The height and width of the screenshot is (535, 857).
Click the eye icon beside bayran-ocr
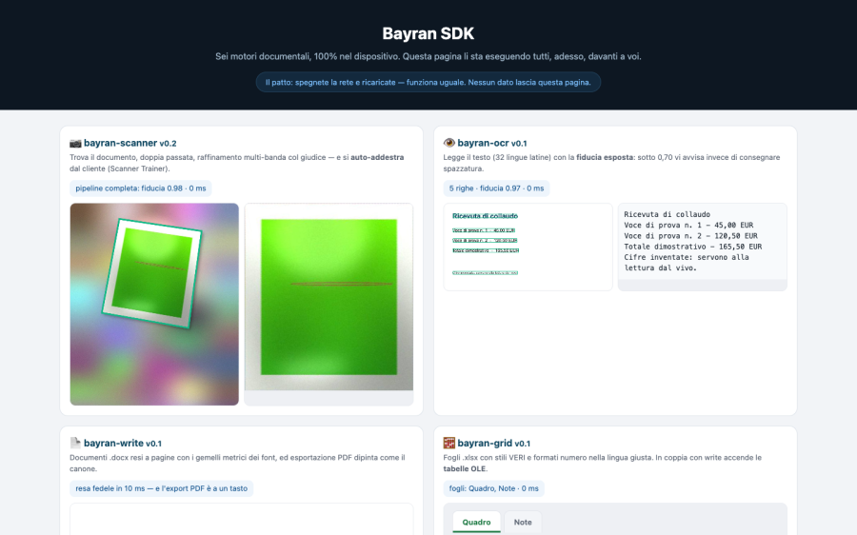[449, 143]
